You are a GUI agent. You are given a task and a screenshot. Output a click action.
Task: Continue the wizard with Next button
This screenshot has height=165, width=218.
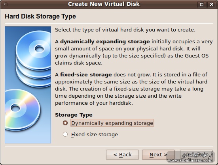point(158,155)
